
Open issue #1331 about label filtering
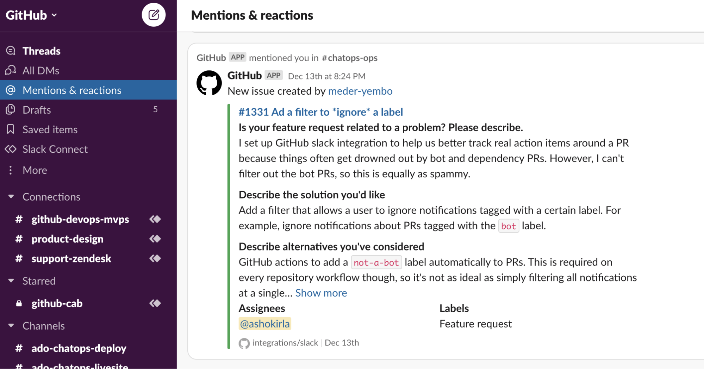click(320, 112)
